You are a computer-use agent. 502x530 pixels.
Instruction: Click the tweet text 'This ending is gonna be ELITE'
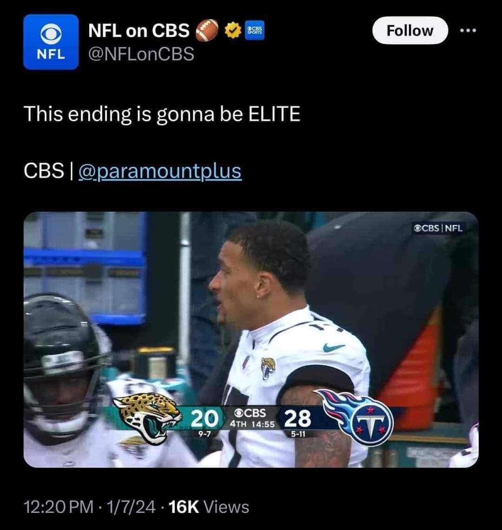pos(162,113)
